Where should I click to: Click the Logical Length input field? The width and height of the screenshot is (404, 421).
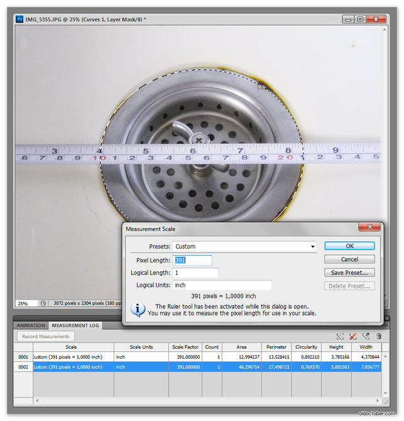(195, 273)
